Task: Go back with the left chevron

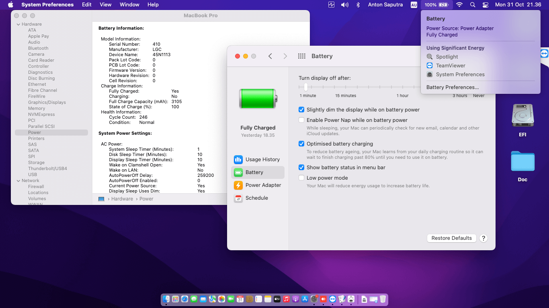Action: tap(270, 56)
